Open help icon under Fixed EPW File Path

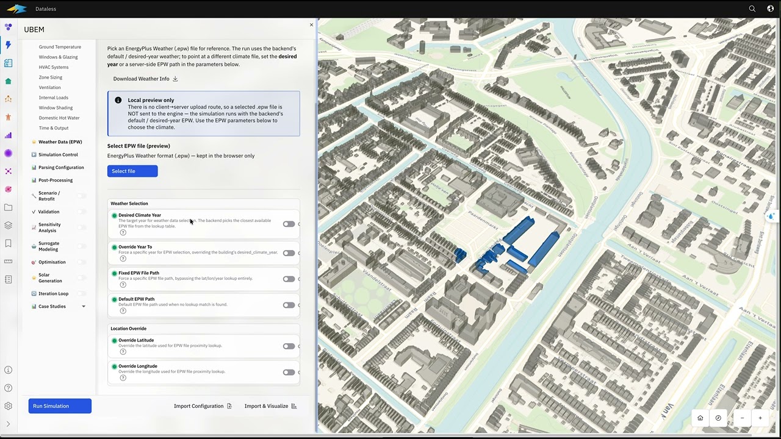pos(123,285)
